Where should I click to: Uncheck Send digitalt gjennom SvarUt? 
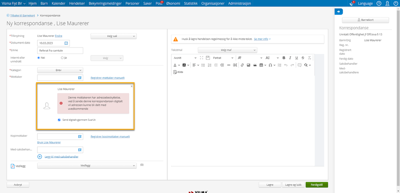59,119
